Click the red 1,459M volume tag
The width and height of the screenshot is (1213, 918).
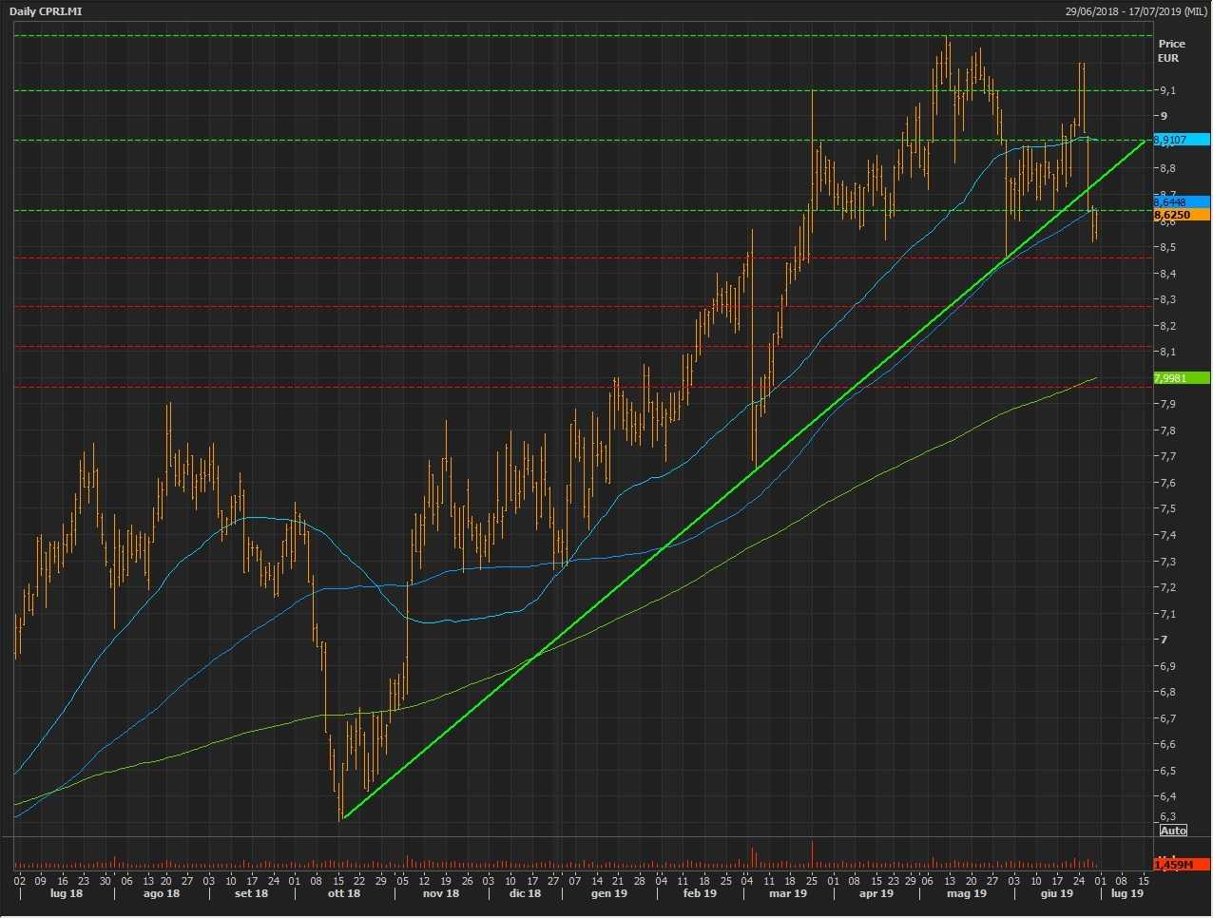(1181, 864)
